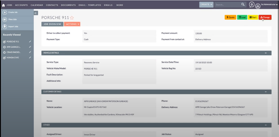Click the Job Status value Assigned
The height and width of the screenshot is (137, 279).
pos(199,134)
